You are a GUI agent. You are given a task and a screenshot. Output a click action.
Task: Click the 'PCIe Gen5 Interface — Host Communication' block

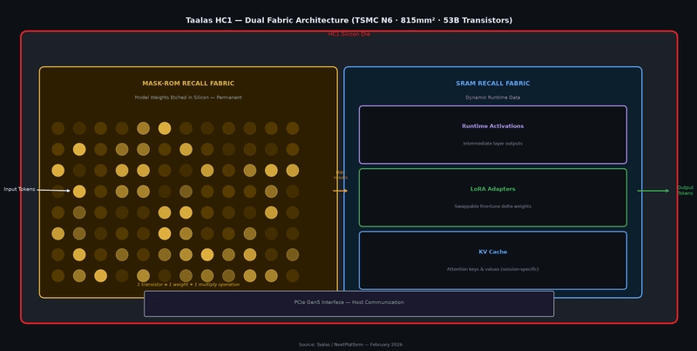349,304
